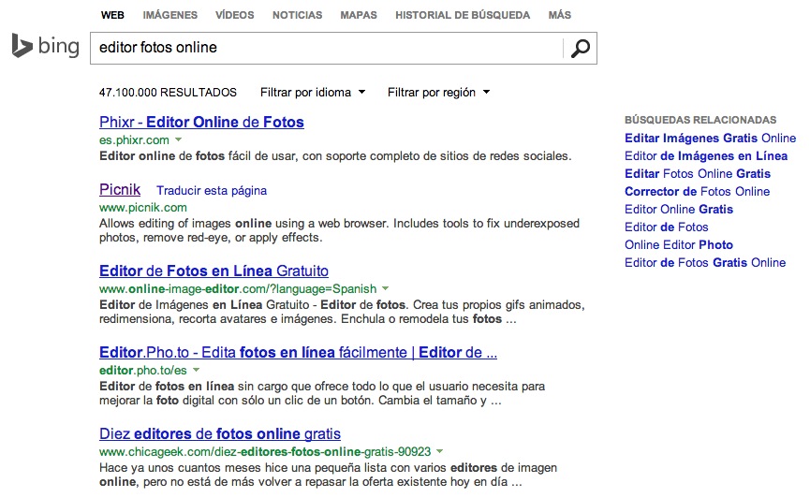Open Diez editores de fotos online gratis
This screenshot has width=810, height=498.
[x=219, y=434]
